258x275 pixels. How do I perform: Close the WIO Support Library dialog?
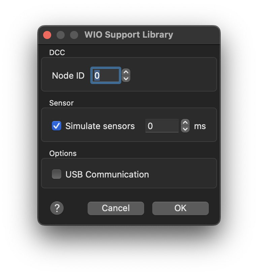[47, 35]
